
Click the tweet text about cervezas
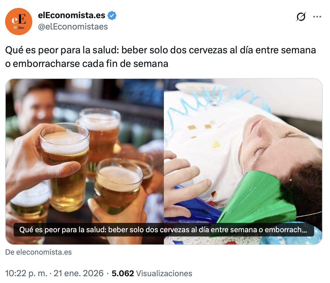tap(160, 57)
